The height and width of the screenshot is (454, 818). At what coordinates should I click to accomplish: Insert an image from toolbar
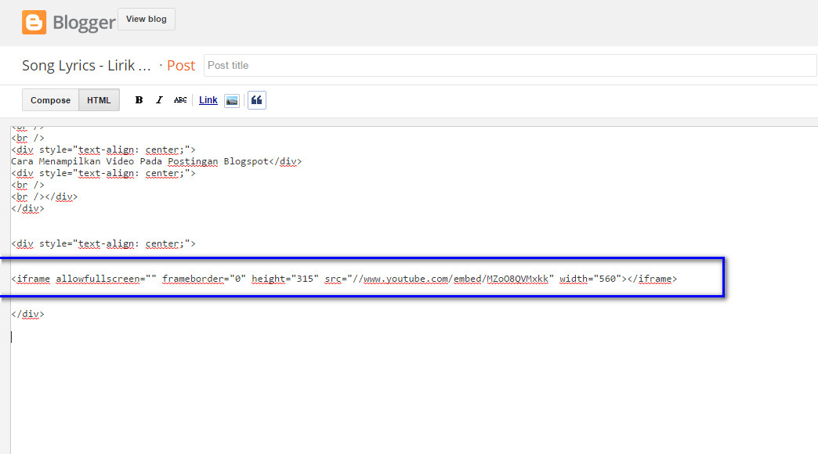[x=232, y=101]
